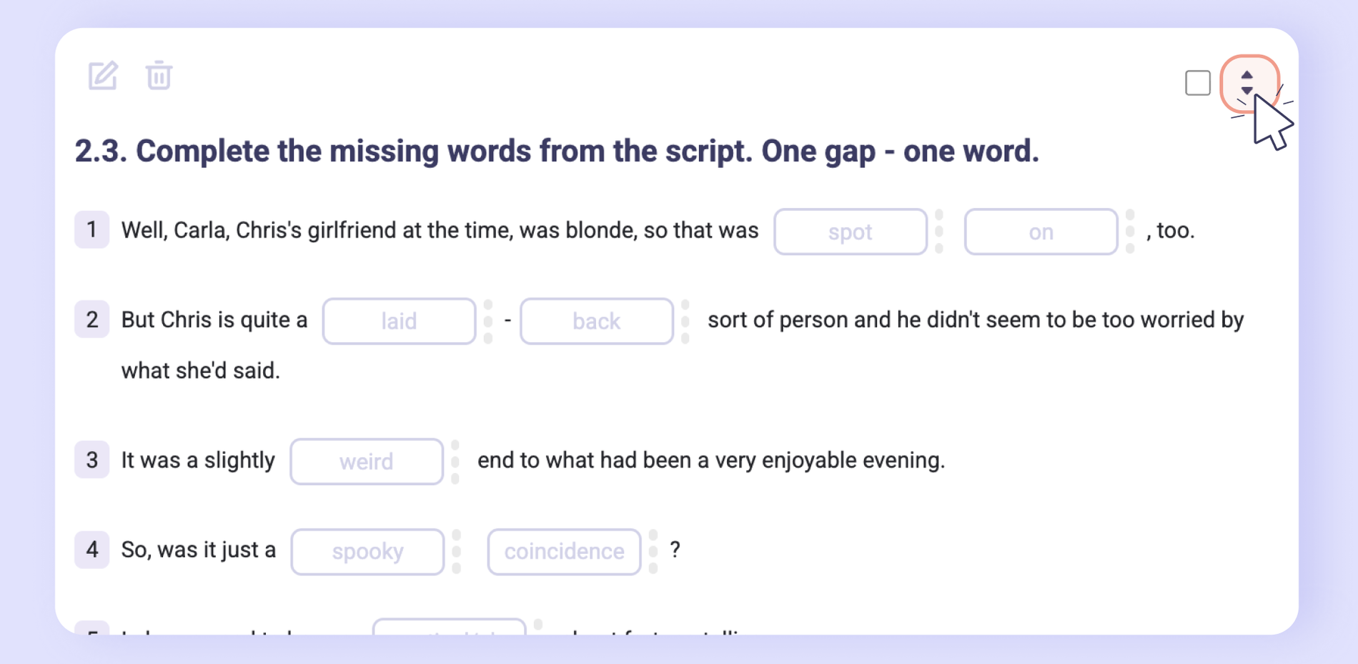
Task: Tick the exercise selection checkbox
Action: click(x=1197, y=83)
